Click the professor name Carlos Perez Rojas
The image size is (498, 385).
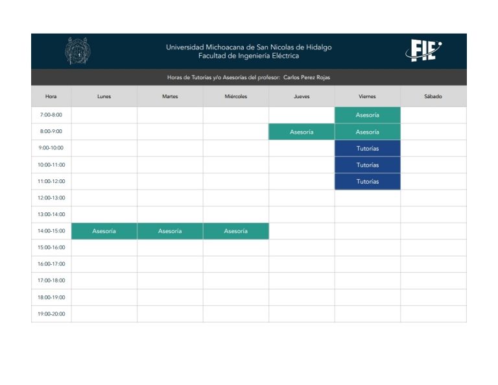(307, 77)
